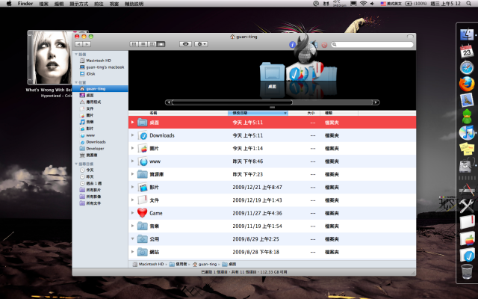
Task: Select the Downloads row in list
Action: (272, 135)
